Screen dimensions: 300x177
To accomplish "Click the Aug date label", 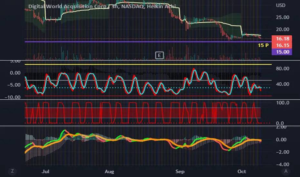I will 109,172.
